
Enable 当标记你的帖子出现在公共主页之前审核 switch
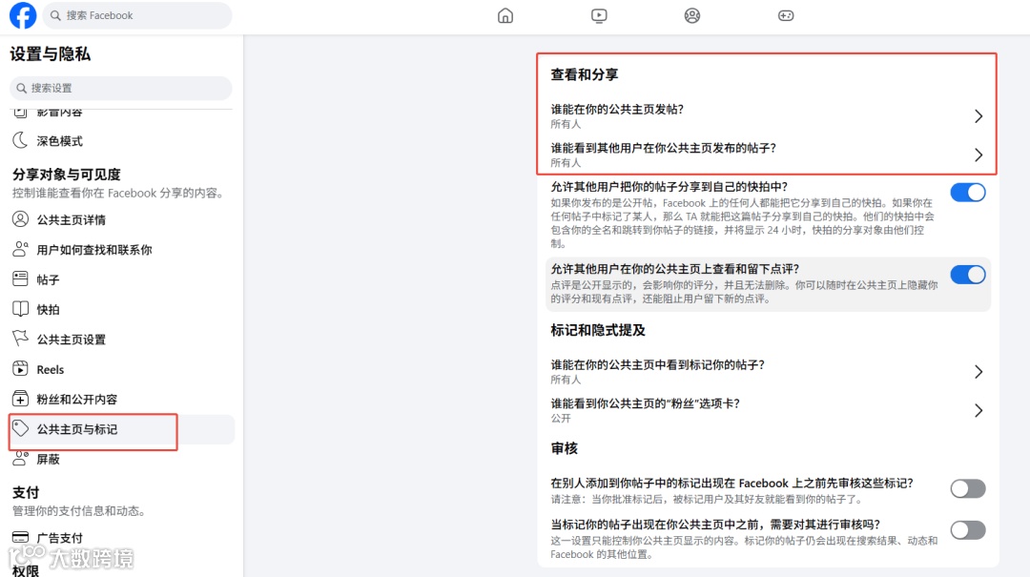pos(968,529)
